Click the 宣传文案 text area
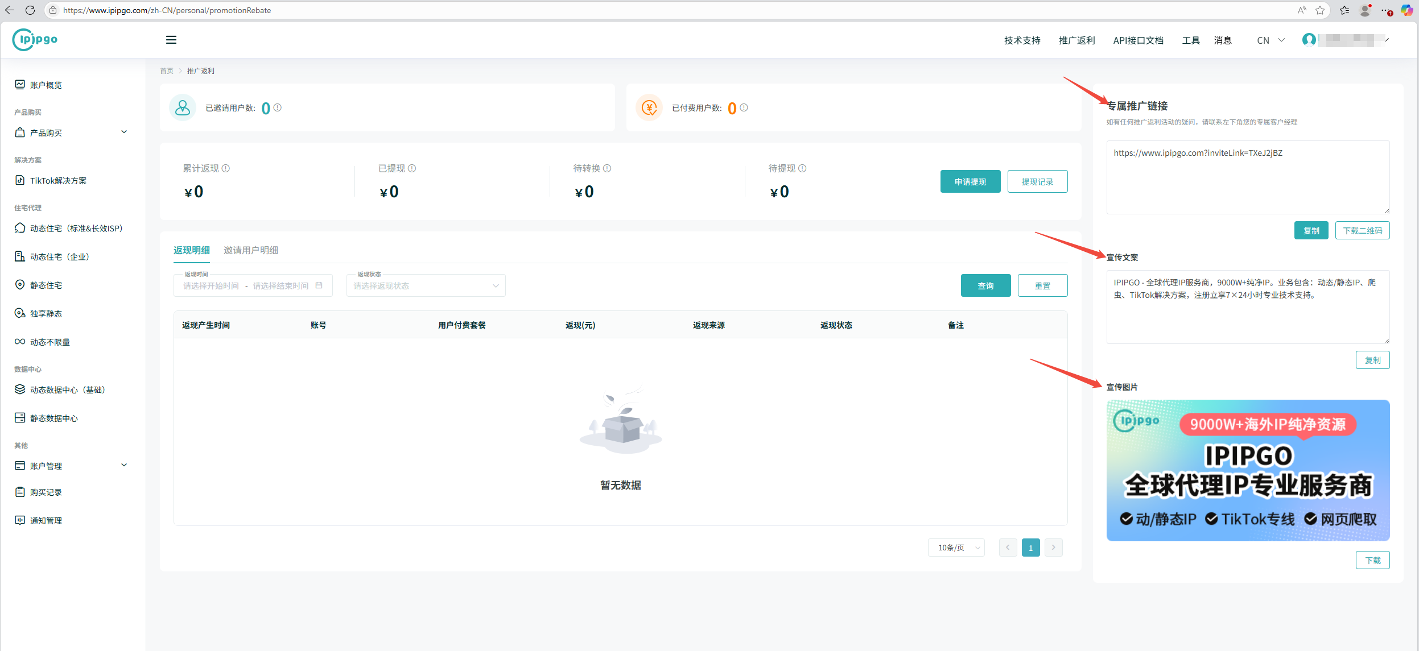 [x=1248, y=307]
